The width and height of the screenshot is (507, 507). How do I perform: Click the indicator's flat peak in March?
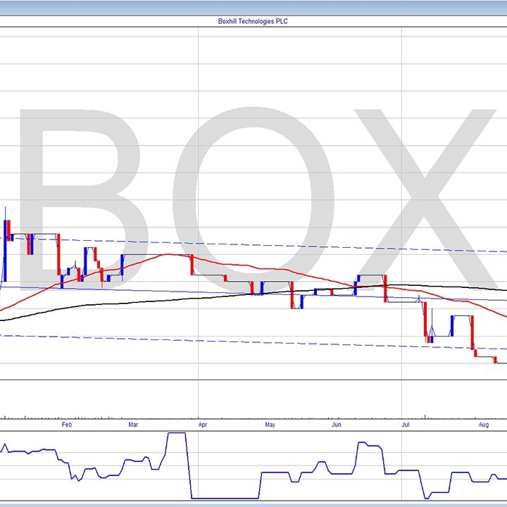(176, 434)
